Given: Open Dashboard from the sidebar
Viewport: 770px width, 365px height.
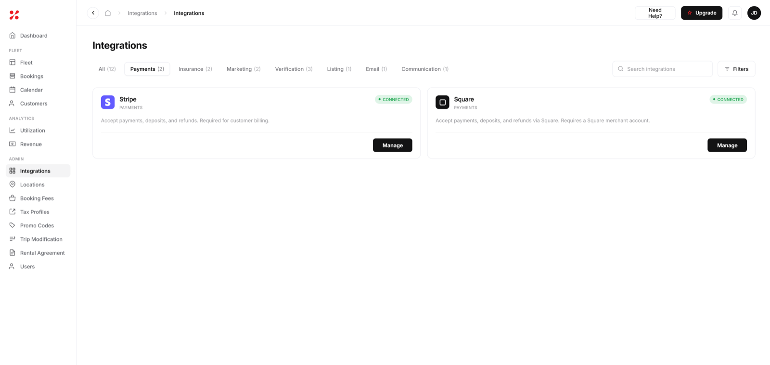Looking at the screenshot, I should tap(38, 36).
